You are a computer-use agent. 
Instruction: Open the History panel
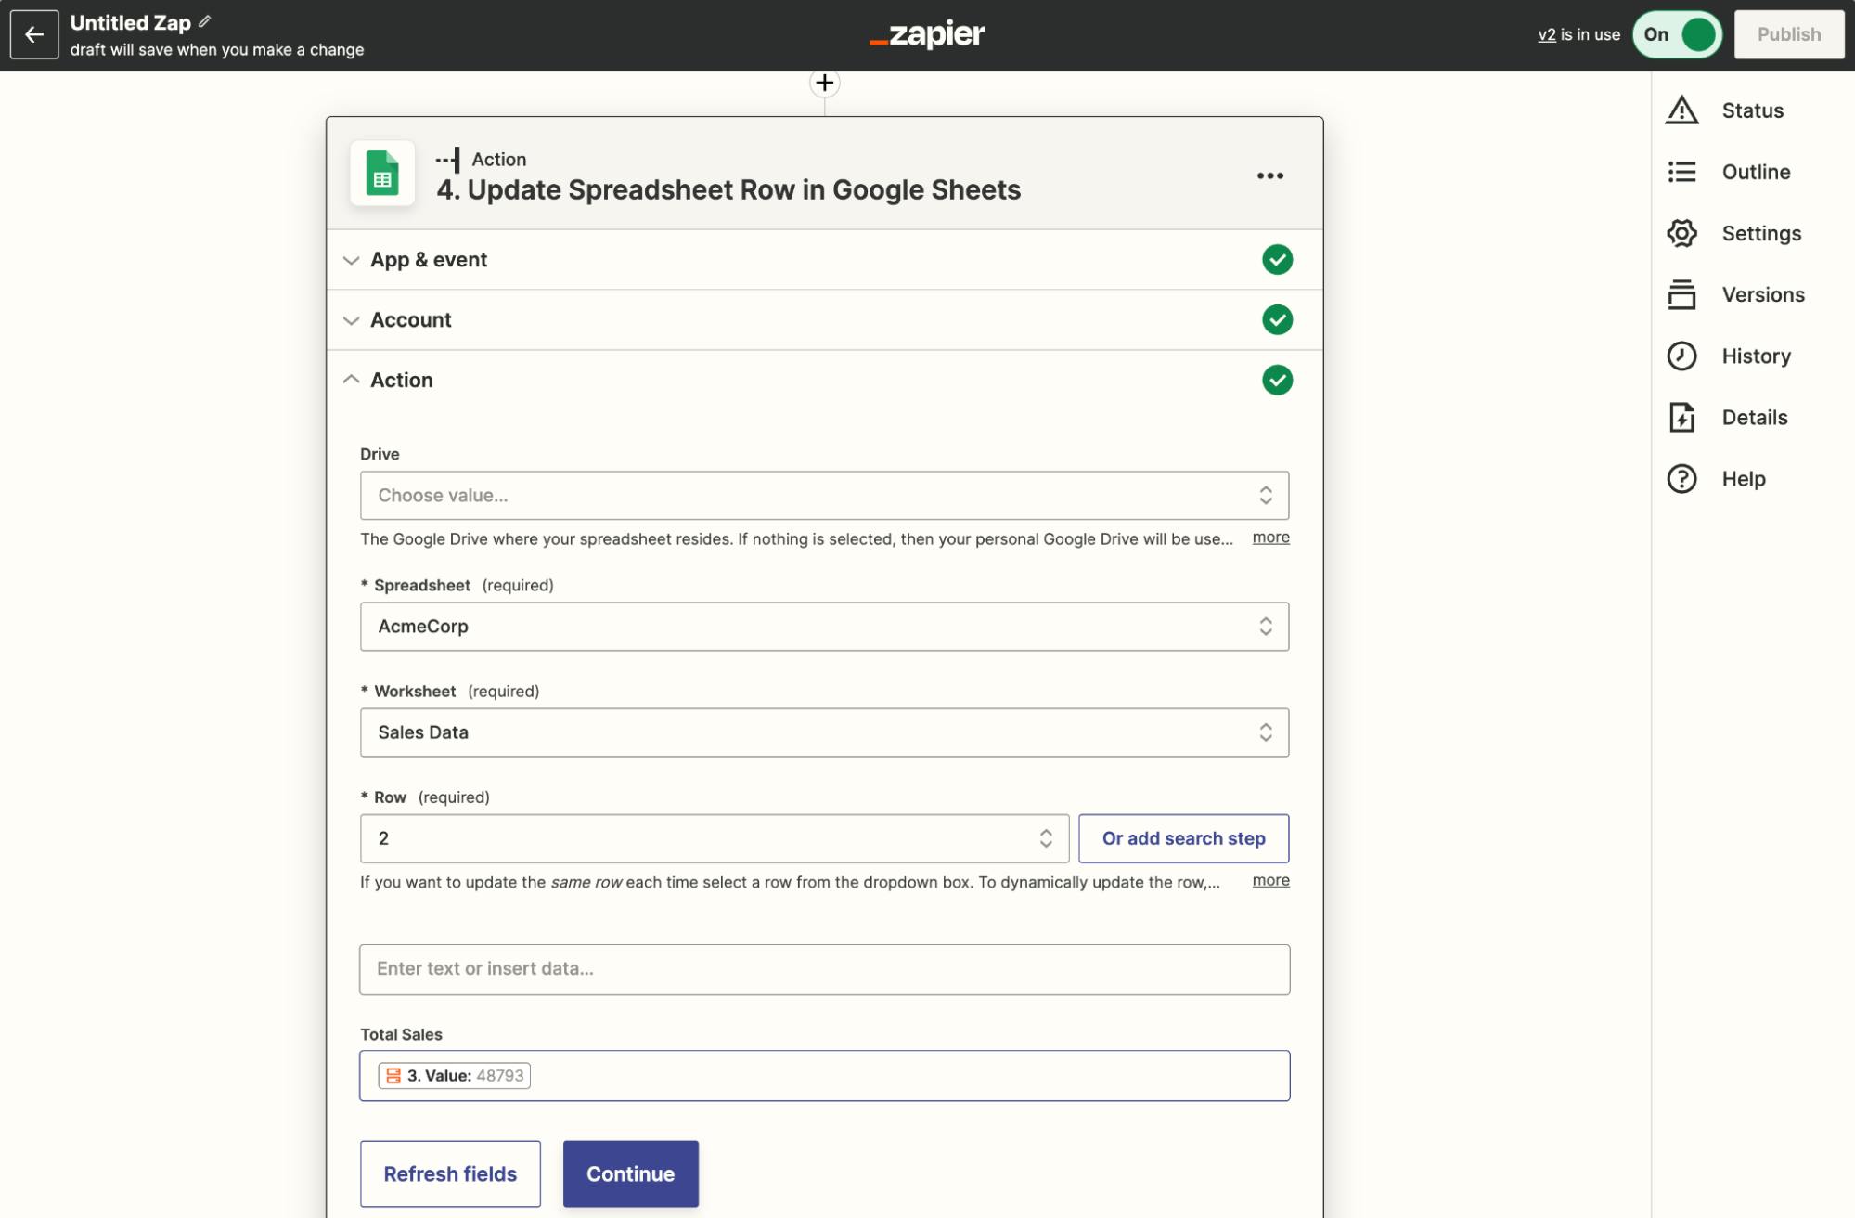[x=1756, y=356]
